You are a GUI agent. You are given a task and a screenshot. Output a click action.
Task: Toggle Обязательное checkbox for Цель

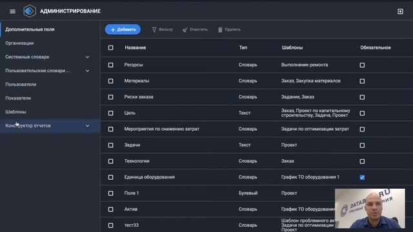tap(362, 113)
